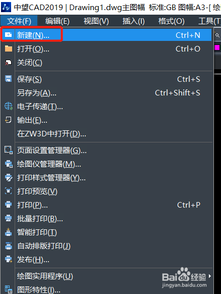Viewport: 221px width, 294px height.
Task: Click the globe icon beside 电子传递(T)
Action: click(9, 106)
